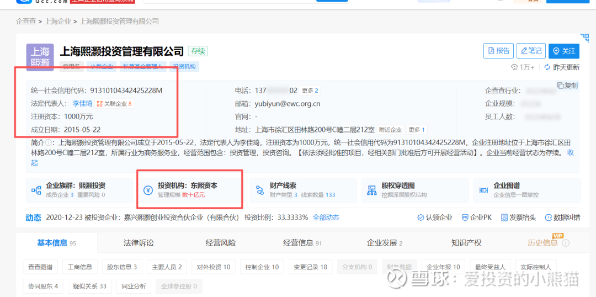Screen dimensions: 596x297
Task: Click the email yubiyun@ewc.org.cn
Action: 288,103
